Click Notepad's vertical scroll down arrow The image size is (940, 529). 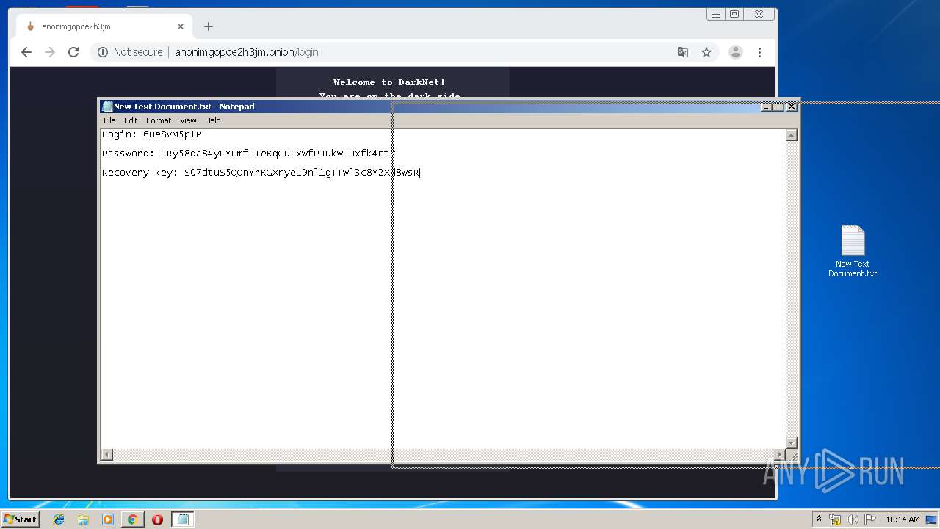[x=792, y=443]
